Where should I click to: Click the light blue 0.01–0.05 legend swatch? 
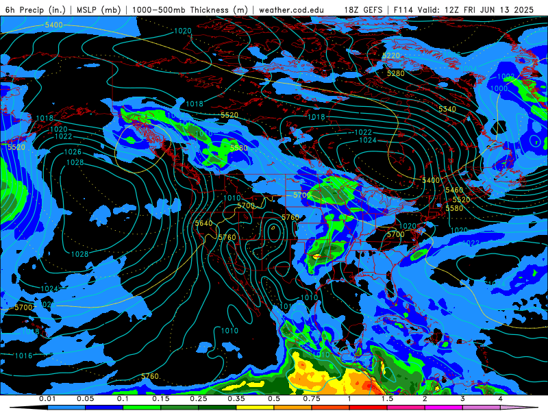coord(66,408)
